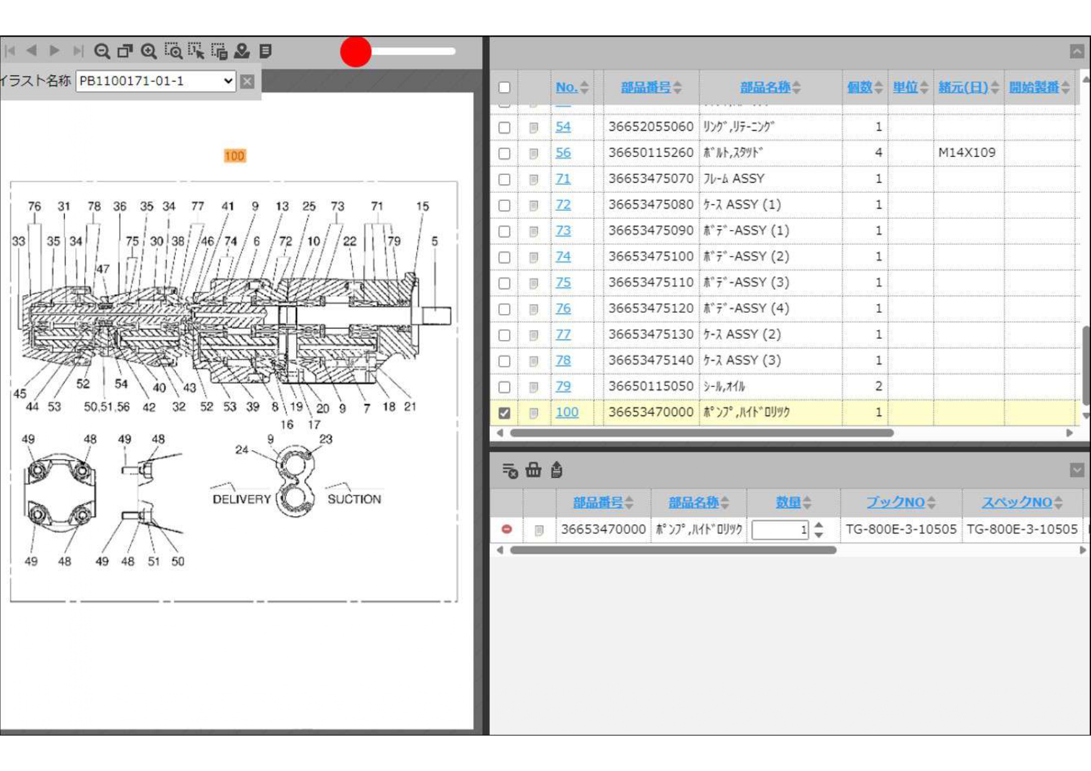
Task: Remove part 36653470000 with red minus icon
Action: point(507,529)
